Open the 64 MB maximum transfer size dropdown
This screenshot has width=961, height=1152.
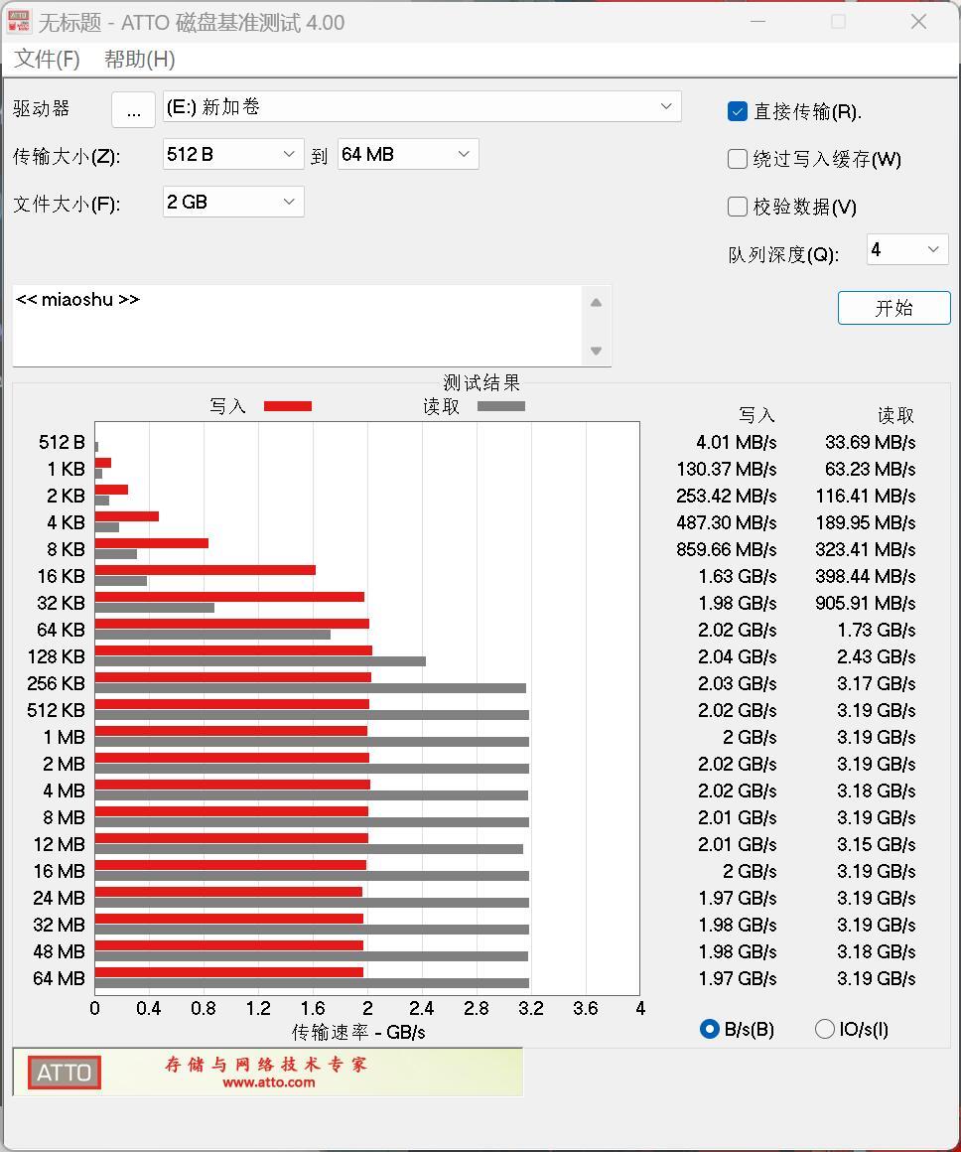point(408,154)
